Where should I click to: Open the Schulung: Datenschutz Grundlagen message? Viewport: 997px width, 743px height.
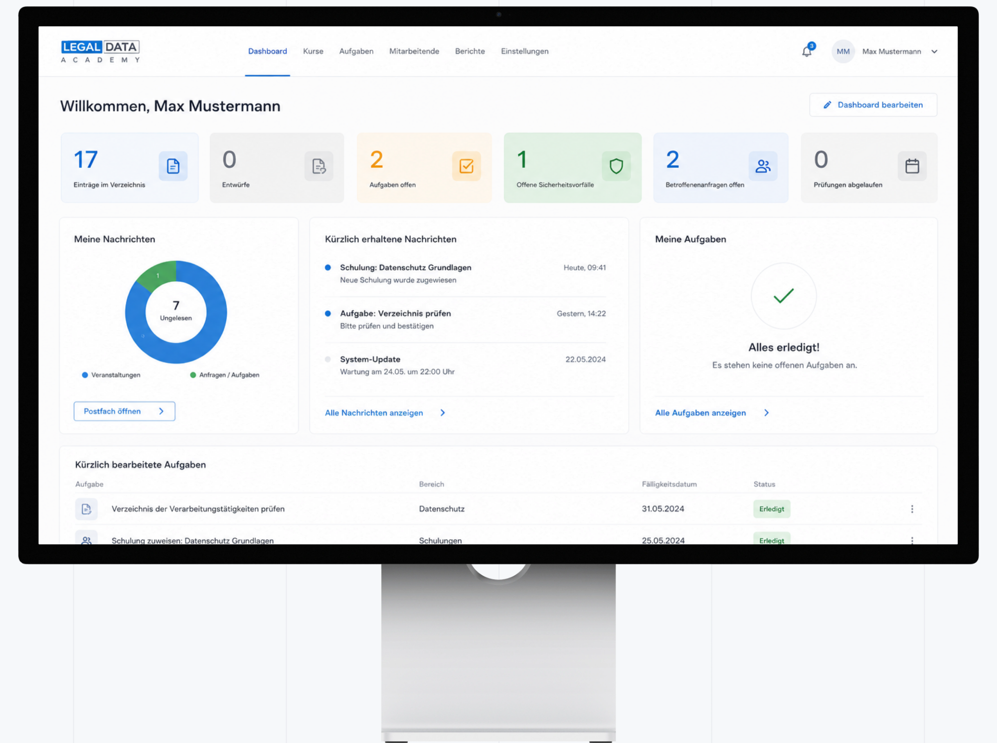[466, 274]
